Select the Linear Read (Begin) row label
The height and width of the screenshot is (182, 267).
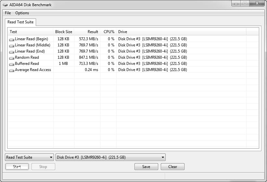coord(32,39)
